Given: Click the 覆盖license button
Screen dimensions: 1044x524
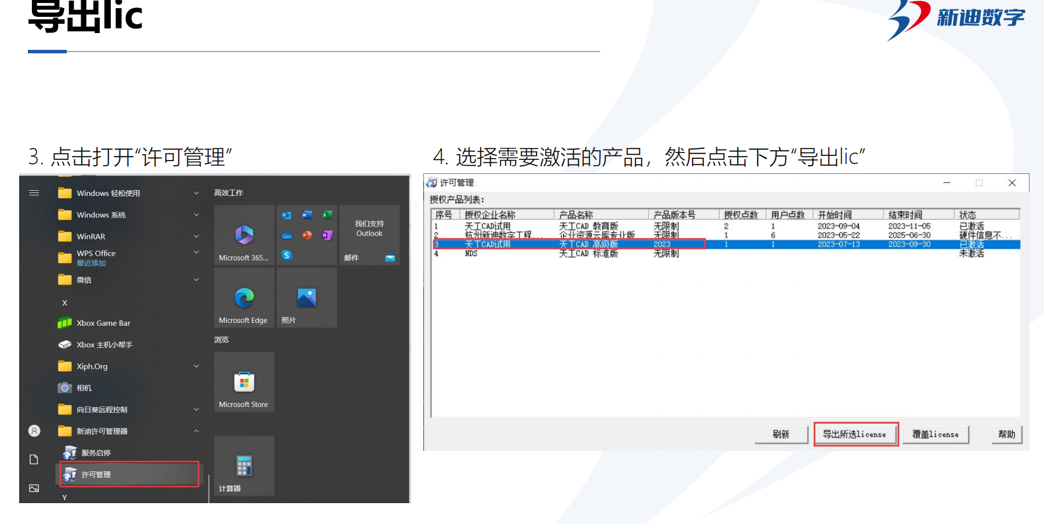Looking at the screenshot, I should click(936, 434).
